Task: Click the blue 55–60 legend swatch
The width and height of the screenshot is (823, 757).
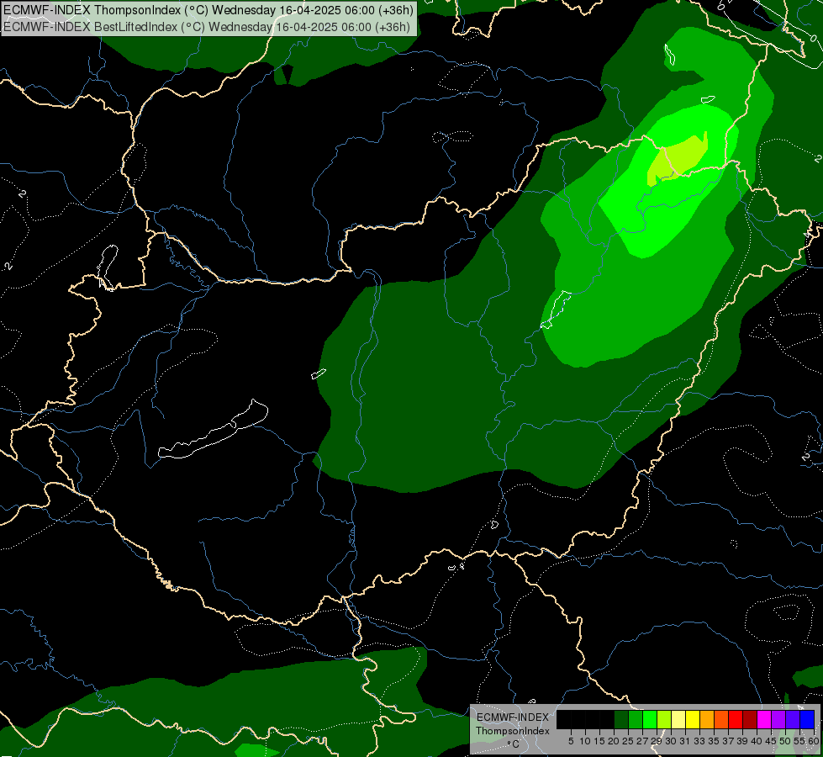Action: point(807,719)
